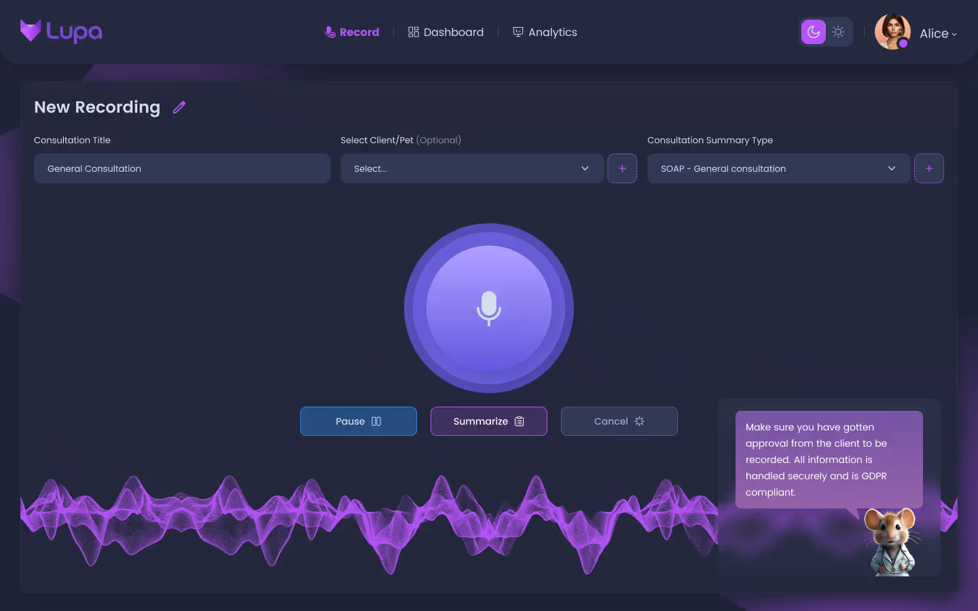Switch to light mode with sun icon
Image resolution: width=978 pixels, height=611 pixels.
tap(838, 32)
